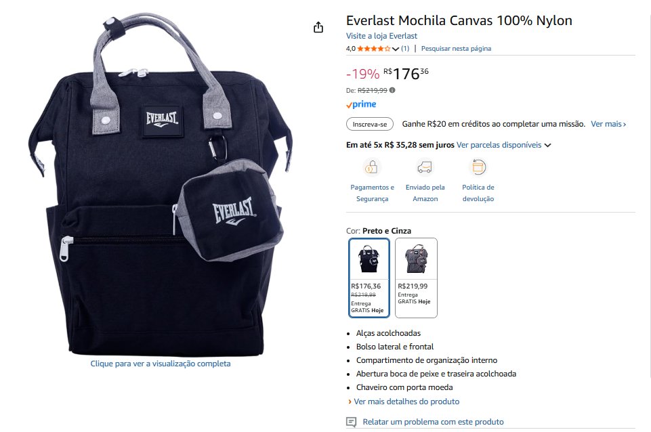This screenshot has height=432, width=651.
Task: Click the report problem speech bubble icon
Action: point(351,422)
